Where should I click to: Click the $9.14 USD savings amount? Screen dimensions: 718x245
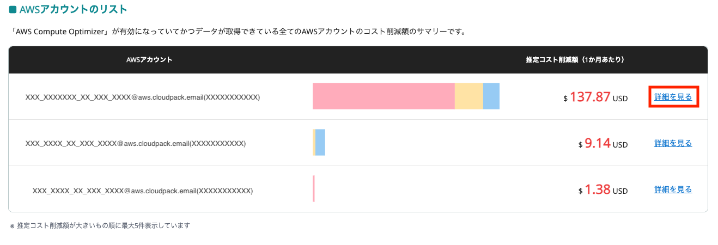tap(603, 144)
